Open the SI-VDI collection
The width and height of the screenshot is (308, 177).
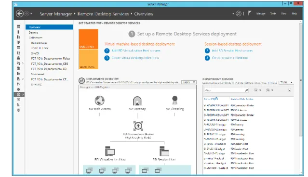click(35, 53)
